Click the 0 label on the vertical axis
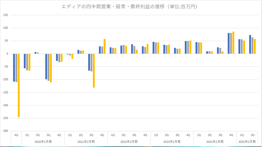The height and width of the screenshot is (147, 262). click(7, 54)
